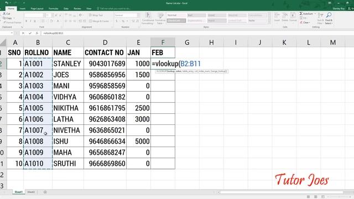This screenshot has width=354, height=199.
Task: Open Format as Table gallery
Action: 160,18
